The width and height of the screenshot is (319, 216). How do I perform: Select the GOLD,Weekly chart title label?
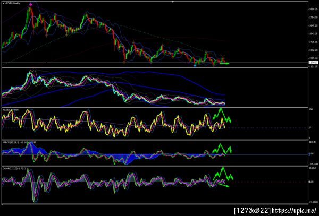12,3
